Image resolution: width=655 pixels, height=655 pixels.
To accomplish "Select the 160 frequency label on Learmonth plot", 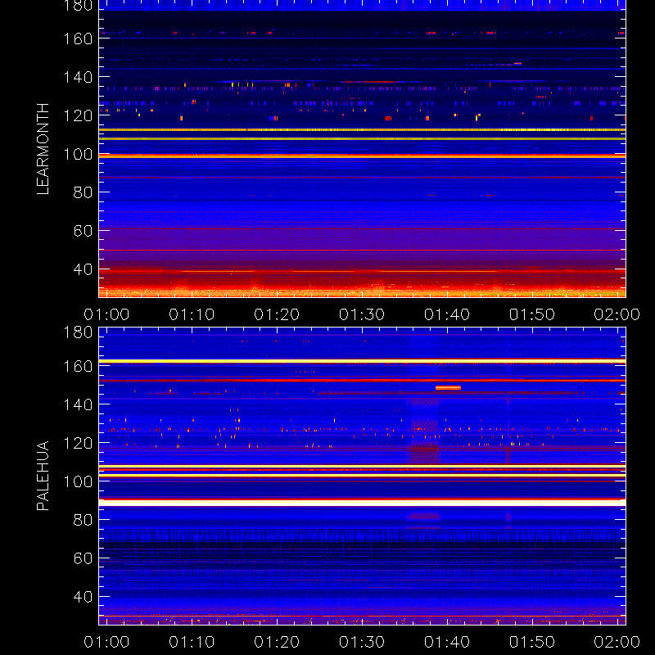I will click(x=78, y=38).
